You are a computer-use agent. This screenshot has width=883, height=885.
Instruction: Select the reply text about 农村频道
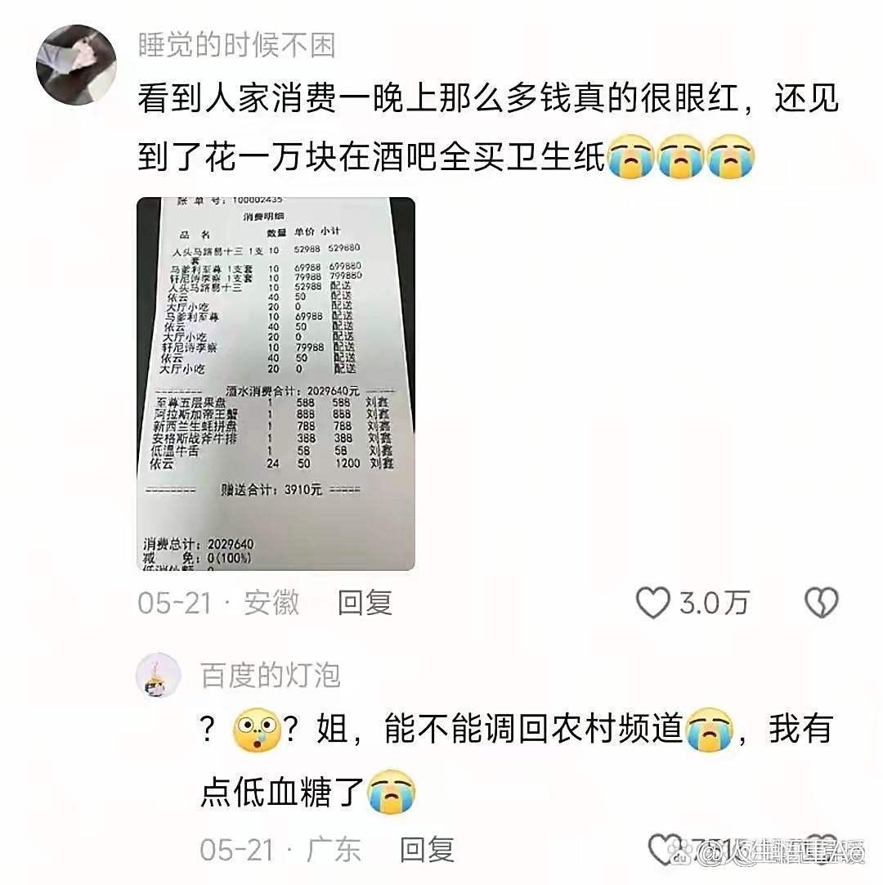pyautogui.click(x=516, y=760)
